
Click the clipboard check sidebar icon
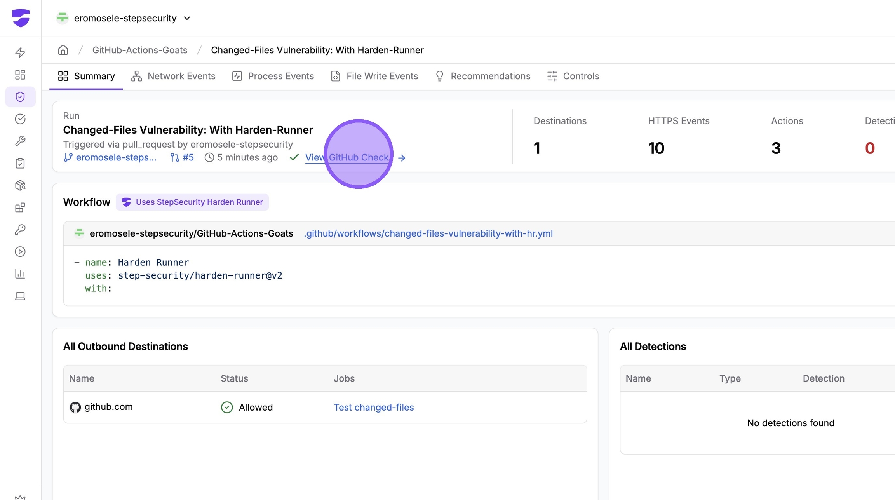[x=20, y=163]
